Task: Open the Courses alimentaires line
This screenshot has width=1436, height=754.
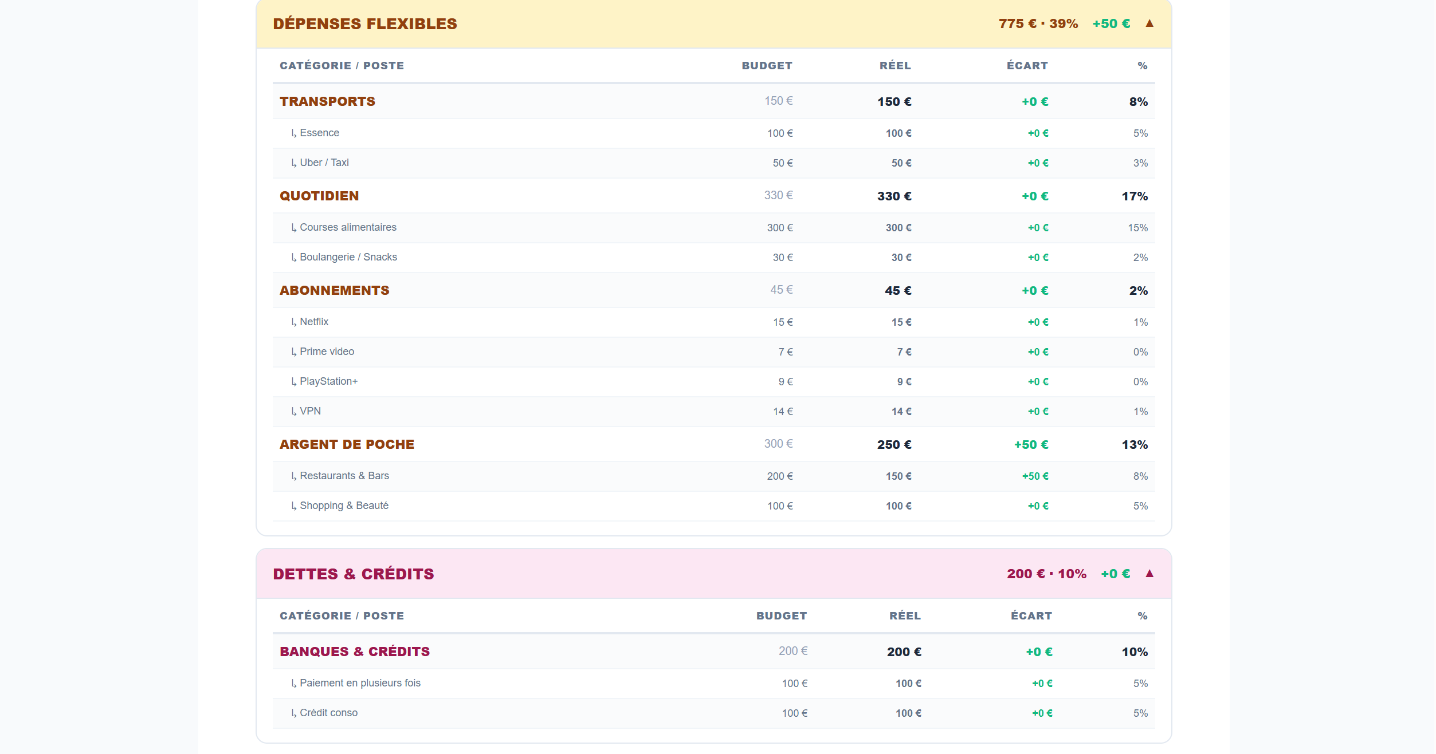Action: tap(713, 228)
